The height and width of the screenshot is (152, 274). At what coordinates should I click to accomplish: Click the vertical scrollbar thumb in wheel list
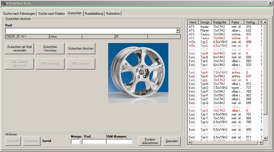coord(265,69)
